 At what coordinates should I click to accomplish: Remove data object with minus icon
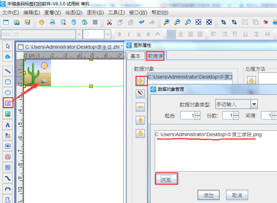[x=140, y=107]
